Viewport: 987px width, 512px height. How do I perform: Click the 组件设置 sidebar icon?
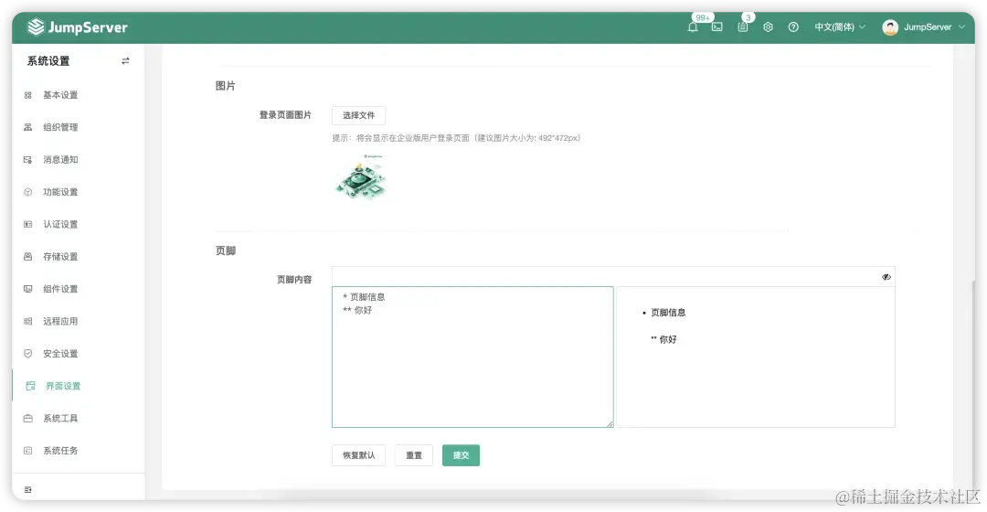click(x=27, y=289)
